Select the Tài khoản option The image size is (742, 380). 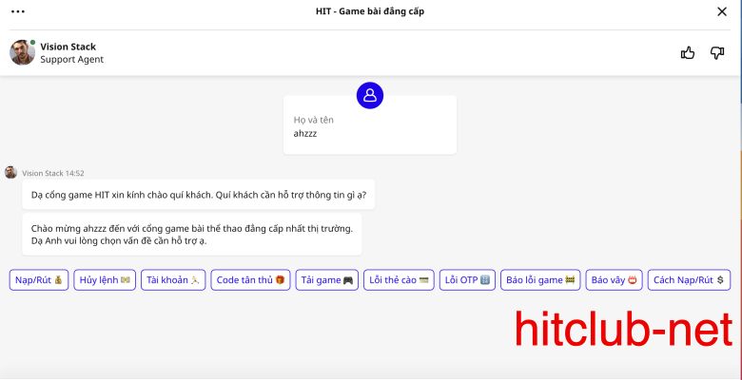tap(173, 280)
